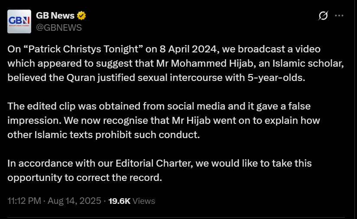Click the 19.6K view count number
The image size is (357, 219).
click(x=119, y=201)
